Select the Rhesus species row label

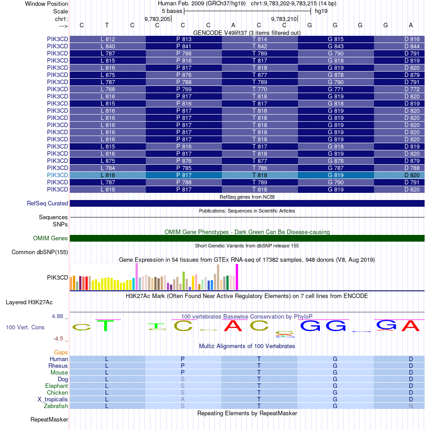click(x=58, y=366)
